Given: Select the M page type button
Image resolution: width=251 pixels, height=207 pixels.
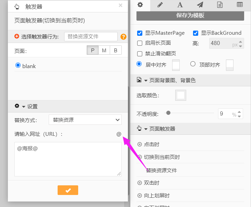Looking at the screenshot, I should [x=104, y=51].
